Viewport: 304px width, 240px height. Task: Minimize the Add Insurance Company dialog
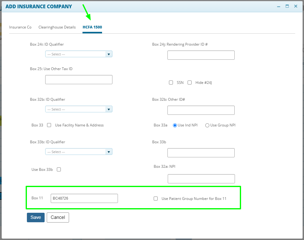tap(279, 6)
